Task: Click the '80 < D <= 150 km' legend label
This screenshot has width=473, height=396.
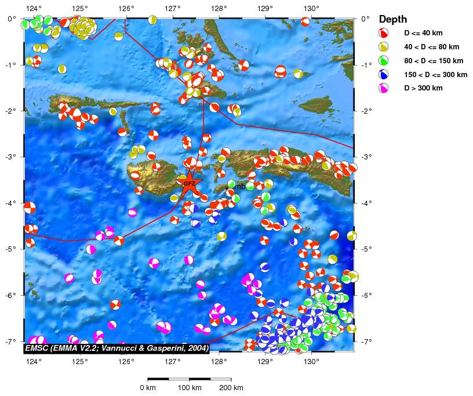Action: coord(434,61)
